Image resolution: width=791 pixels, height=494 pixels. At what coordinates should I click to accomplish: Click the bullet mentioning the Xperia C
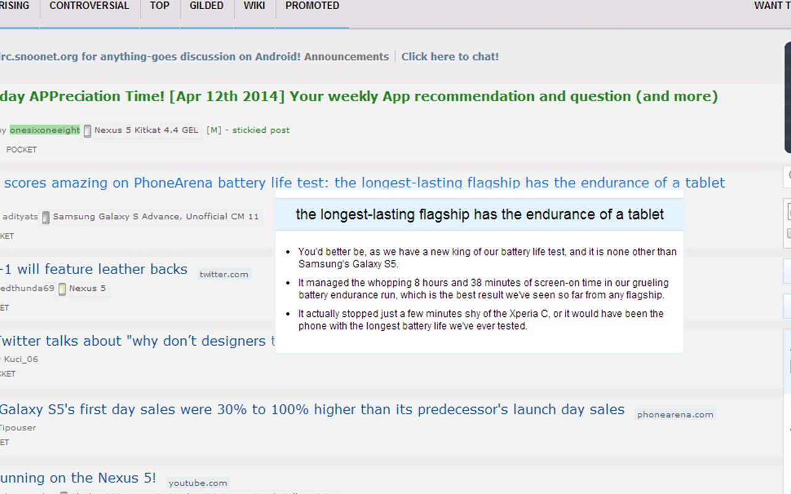coord(481,320)
